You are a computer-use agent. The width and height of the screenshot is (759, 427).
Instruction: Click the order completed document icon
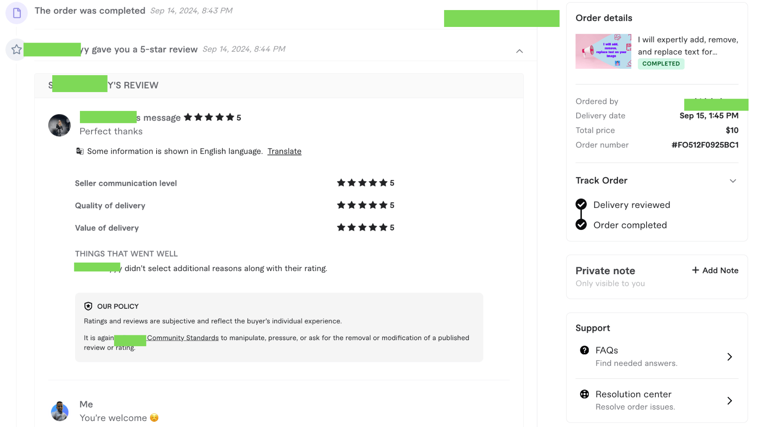(16, 13)
